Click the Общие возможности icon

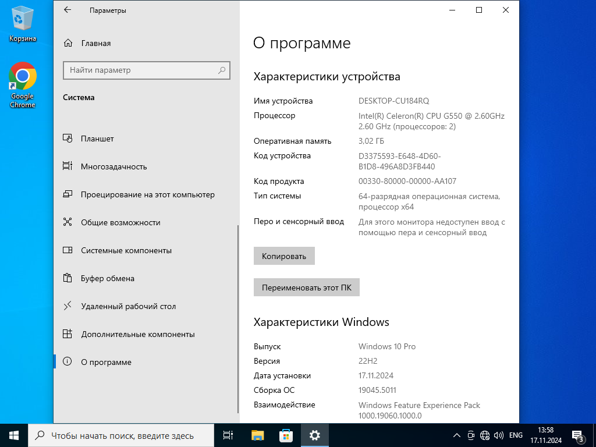tap(68, 222)
